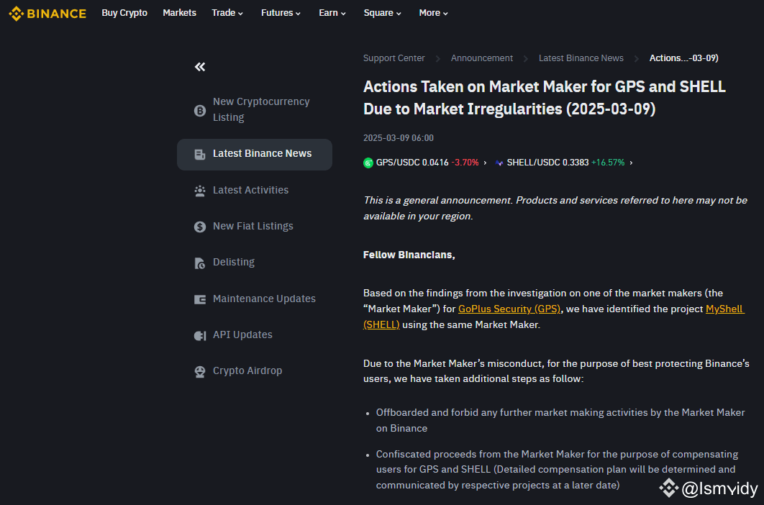
Task: Click the Delisting document icon
Action: point(199,263)
